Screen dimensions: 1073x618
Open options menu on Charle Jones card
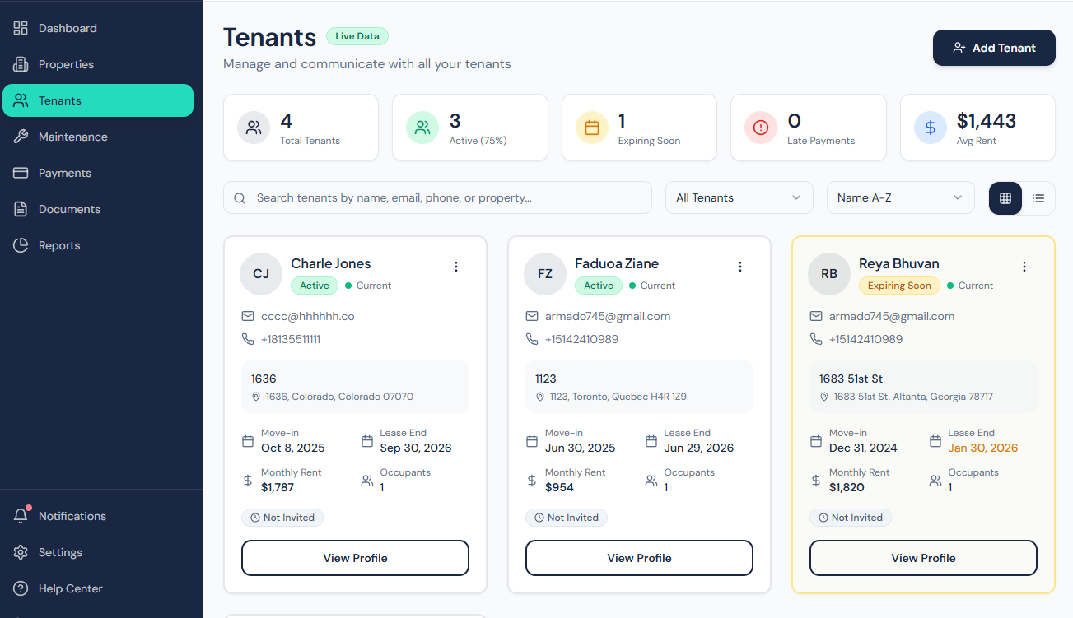pos(456,266)
